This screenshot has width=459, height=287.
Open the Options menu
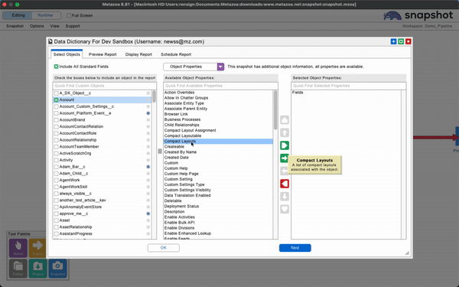point(37,26)
